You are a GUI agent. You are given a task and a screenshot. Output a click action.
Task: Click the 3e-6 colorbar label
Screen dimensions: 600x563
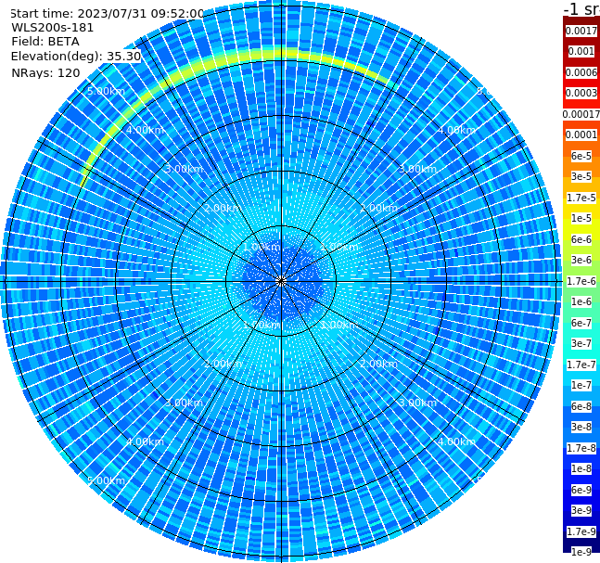pos(581,260)
